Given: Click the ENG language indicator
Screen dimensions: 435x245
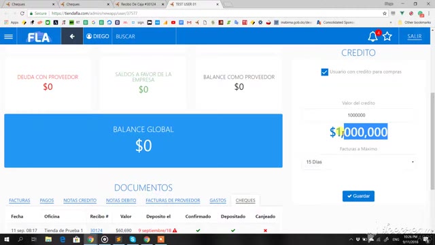Looking at the screenshot, I should 396,240.
